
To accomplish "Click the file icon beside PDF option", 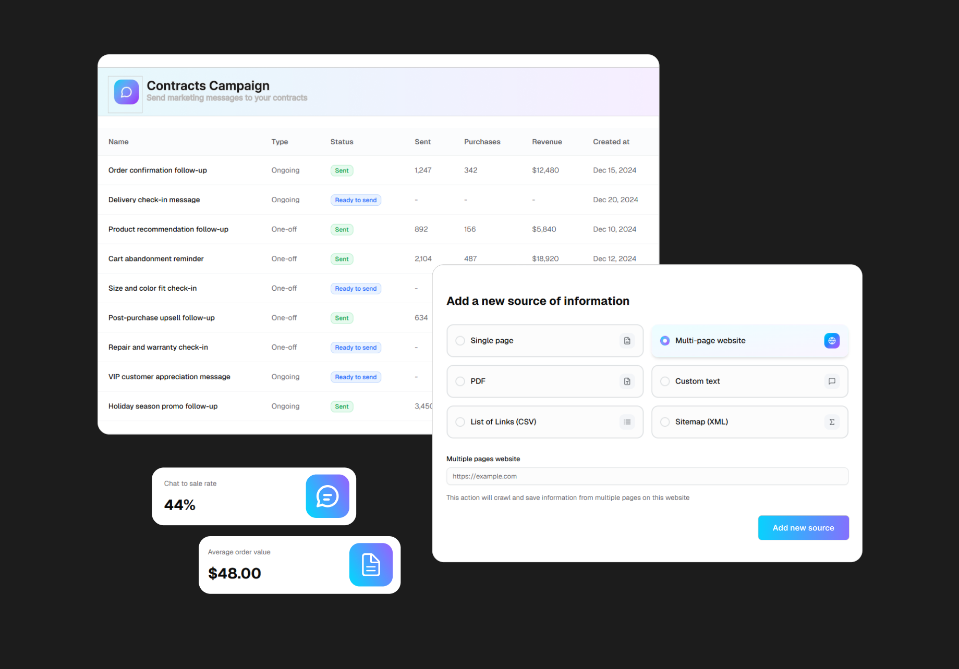I will [627, 381].
